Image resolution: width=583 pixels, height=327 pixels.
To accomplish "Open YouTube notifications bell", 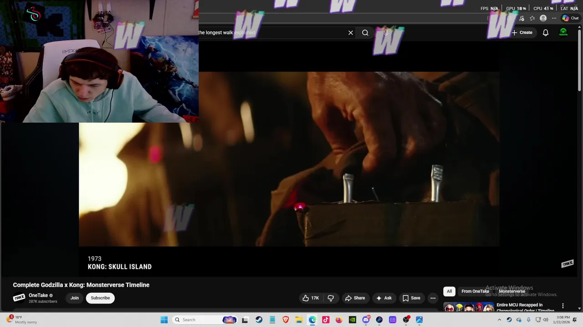I will click(545, 33).
